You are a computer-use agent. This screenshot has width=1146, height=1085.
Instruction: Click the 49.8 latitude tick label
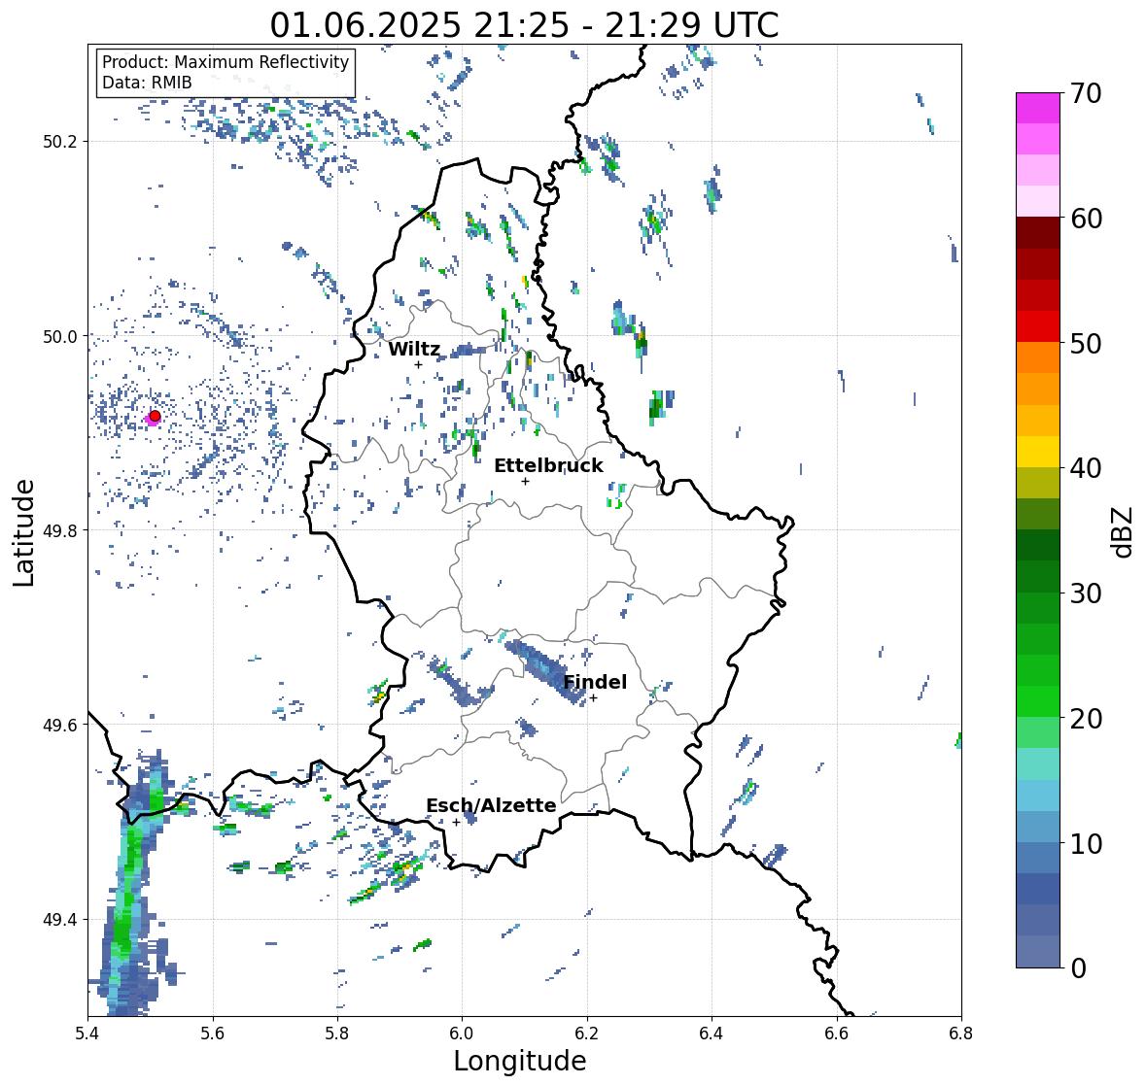60,530
